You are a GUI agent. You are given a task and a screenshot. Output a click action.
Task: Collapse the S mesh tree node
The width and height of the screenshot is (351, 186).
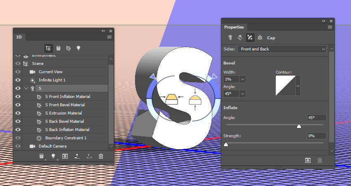[x=26, y=88]
